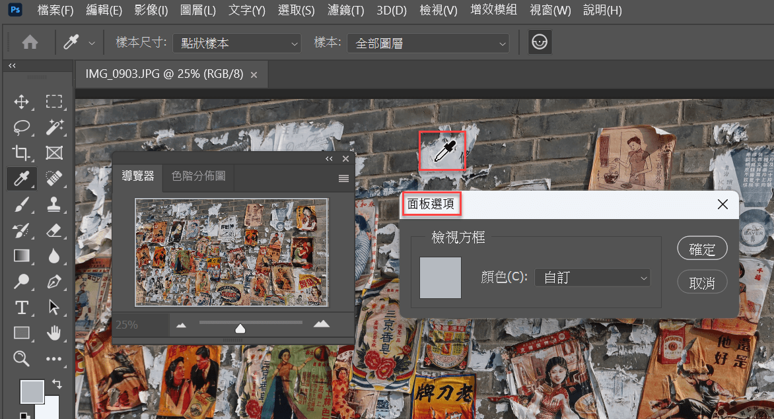Collapse the toolbox using double arrows
Image resolution: width=774 pixels, height=419 pixels.
(x=12, y=65)
